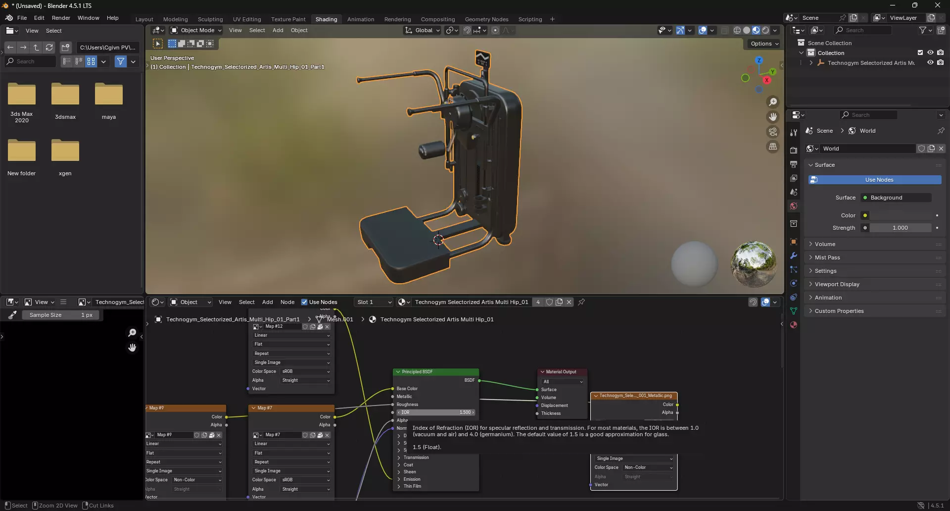The width and height of the screenshot is (950, 511).
Task: Enable wireframe viewport shading
Action: tap(737, 30)
